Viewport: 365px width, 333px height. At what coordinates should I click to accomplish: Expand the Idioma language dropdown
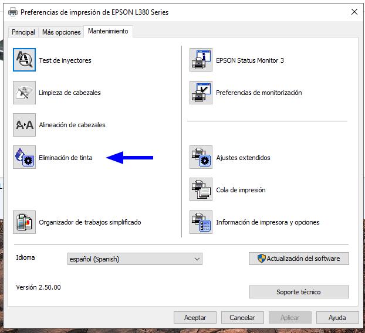pos(135,259)
